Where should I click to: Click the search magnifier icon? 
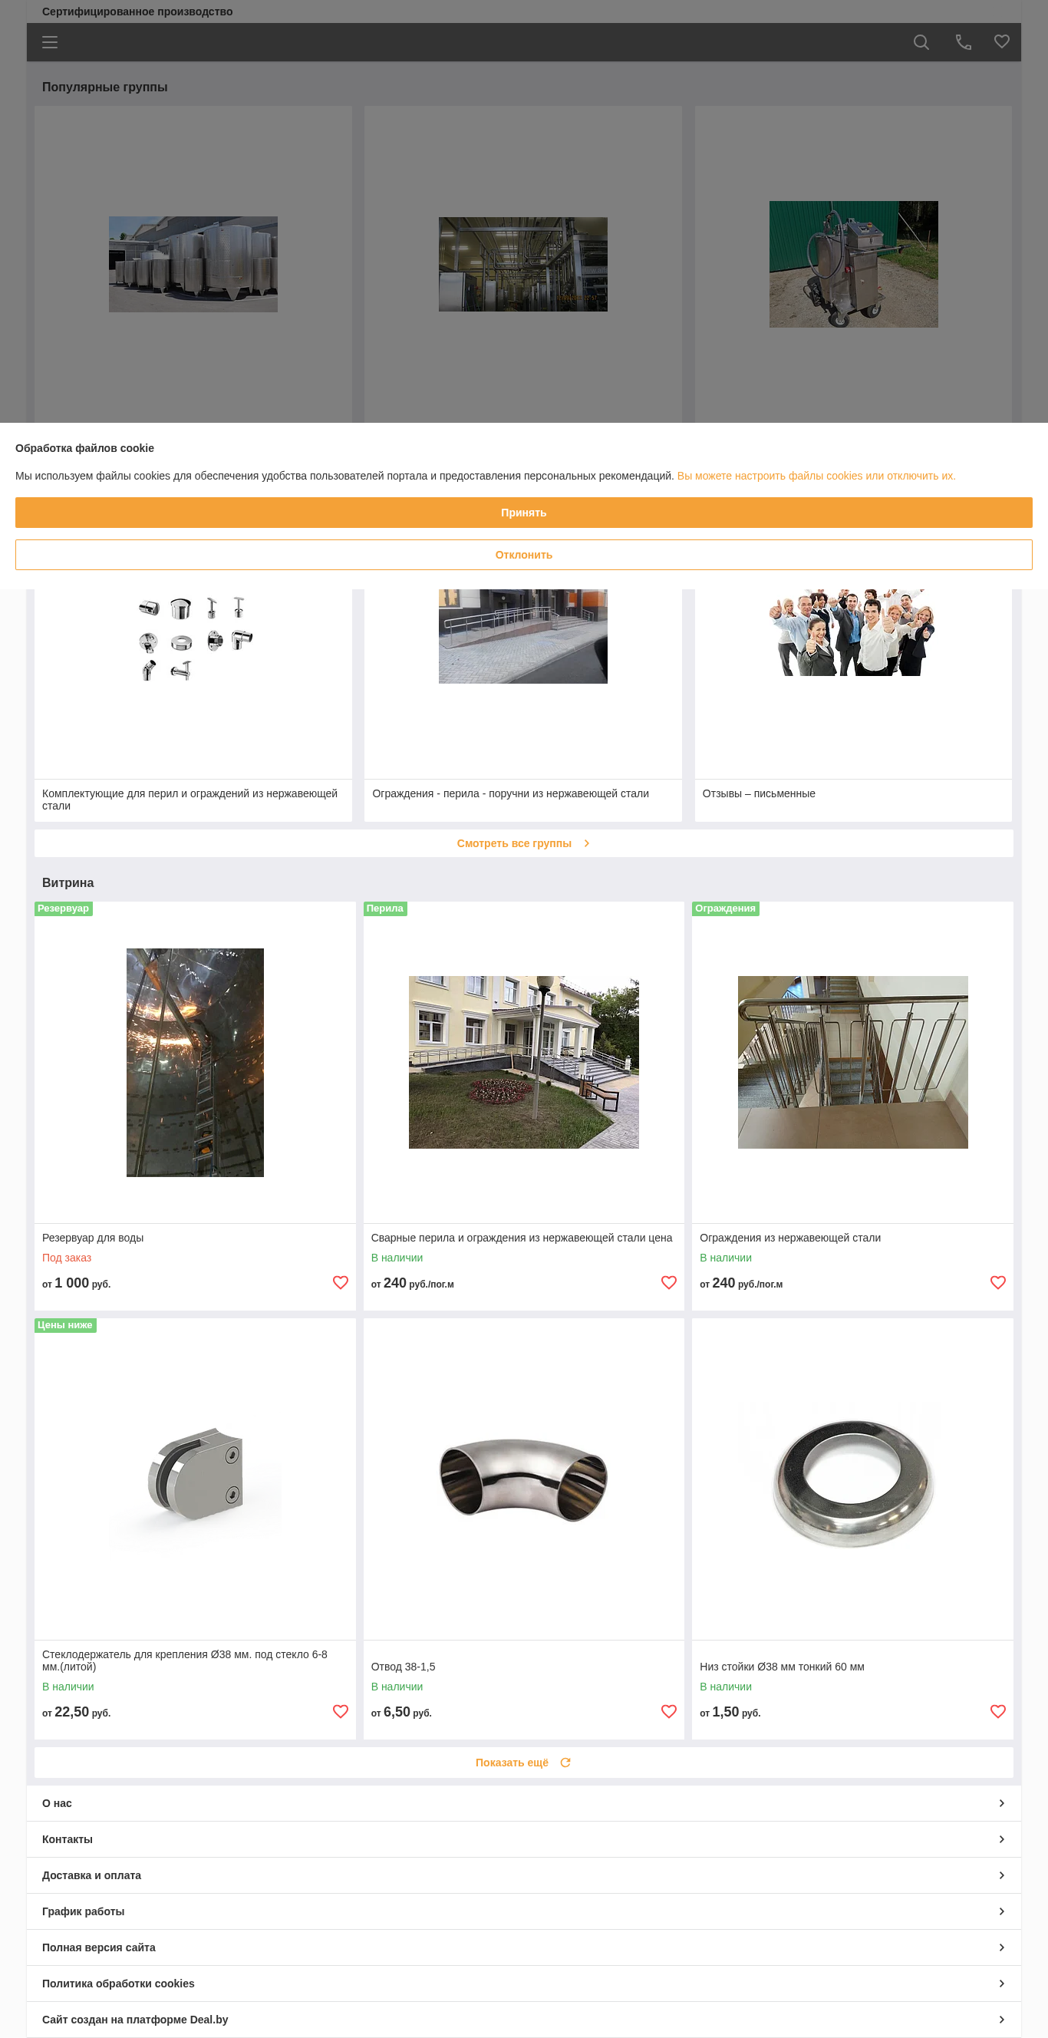pyautogui.click(x=921, y=43)
